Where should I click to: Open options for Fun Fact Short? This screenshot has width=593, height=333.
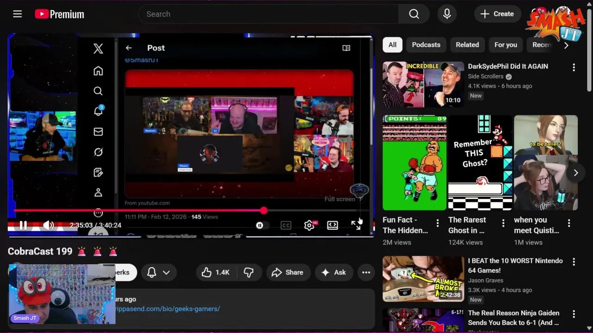(x=437, y=224)
